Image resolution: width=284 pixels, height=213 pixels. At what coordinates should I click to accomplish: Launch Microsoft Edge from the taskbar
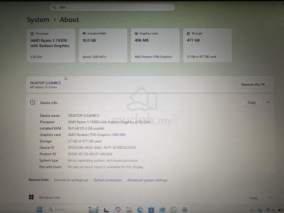140,209
